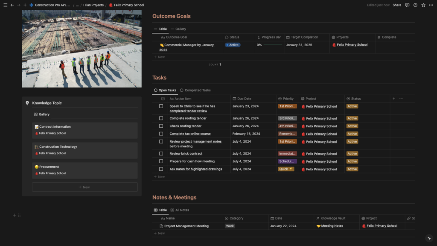The width and height of the screenshot is (437, 246).
Task: Open priority dropdown showing 'Quick'
Action: pyautogui.click(x=286, y=169)
